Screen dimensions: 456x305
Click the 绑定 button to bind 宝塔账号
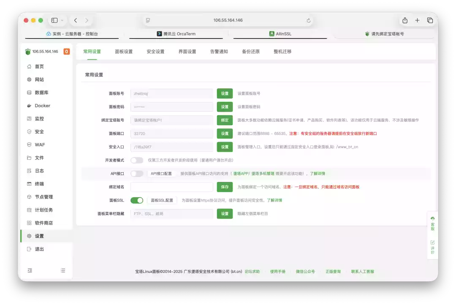click(225, 120)
